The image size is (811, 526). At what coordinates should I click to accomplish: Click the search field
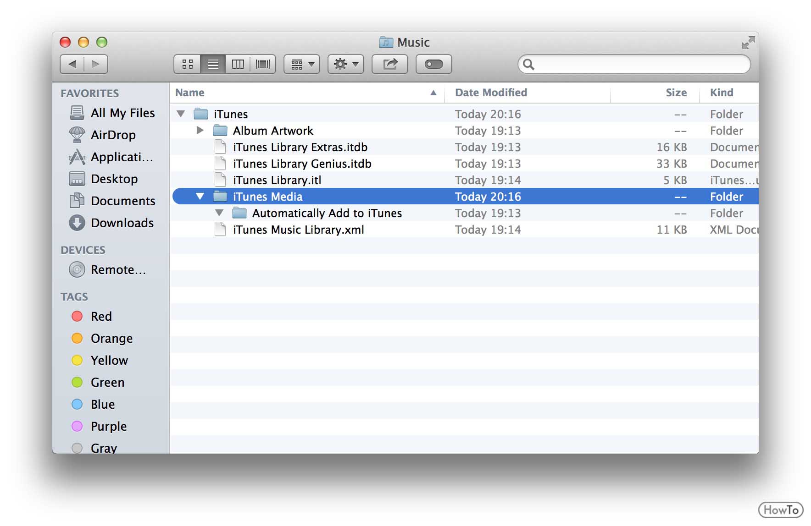coord(634,64)
